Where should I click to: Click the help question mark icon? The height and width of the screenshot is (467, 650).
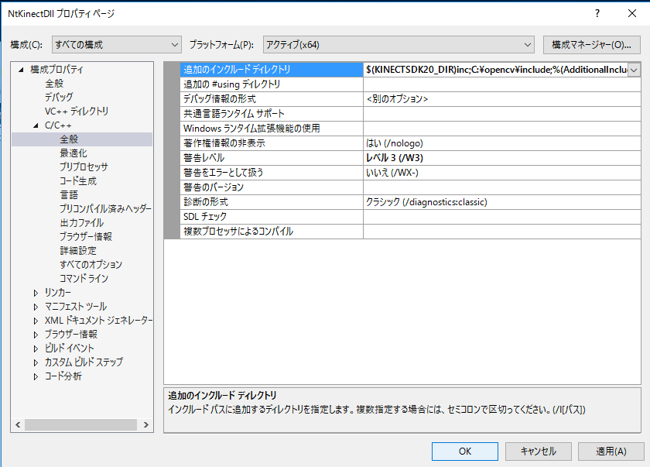[597, 13]
